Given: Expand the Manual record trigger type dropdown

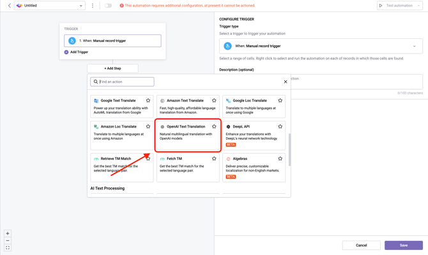Looking at the screenshot, I should (x=414, y=46).
